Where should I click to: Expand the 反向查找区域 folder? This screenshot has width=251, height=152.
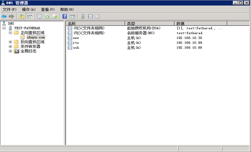pyautogui.click(x=10, y=42)
